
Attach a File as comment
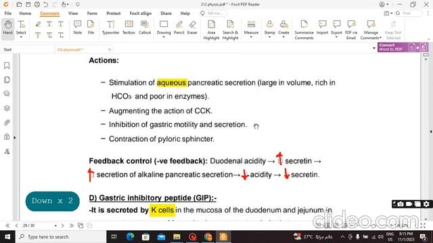pyautogui.click(x=91, y=28)
